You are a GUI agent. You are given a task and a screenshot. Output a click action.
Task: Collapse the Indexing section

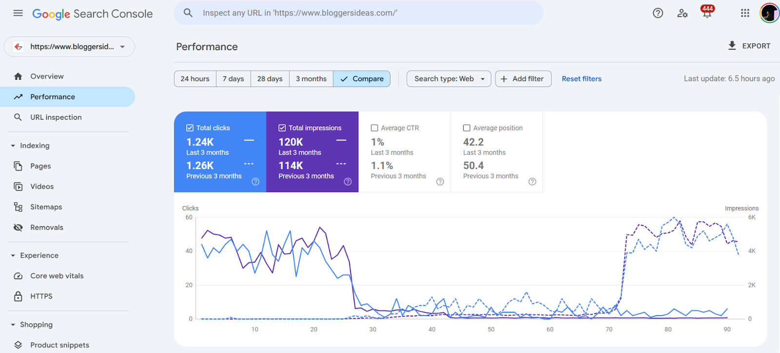[13, 146]
